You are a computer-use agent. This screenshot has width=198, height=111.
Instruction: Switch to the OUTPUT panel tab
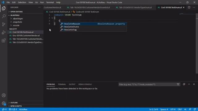tap(72, 84)
